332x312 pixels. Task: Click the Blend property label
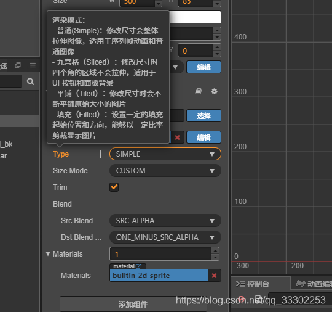[62, 204]
